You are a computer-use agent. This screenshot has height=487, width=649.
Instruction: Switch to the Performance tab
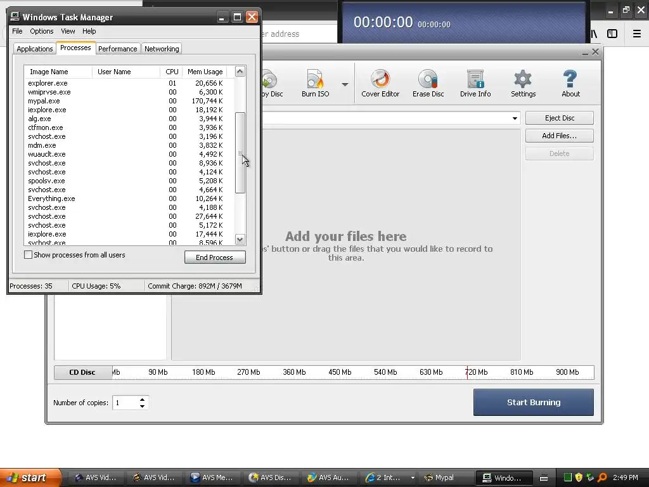coord(117,49)
